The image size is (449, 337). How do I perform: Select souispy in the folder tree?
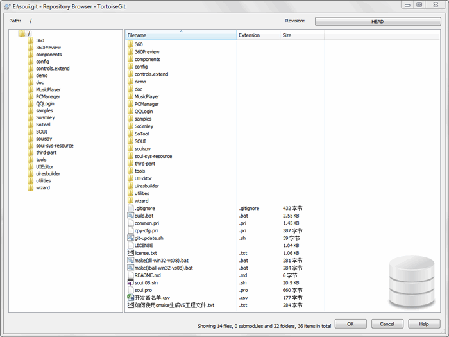(x=44, y=139)
